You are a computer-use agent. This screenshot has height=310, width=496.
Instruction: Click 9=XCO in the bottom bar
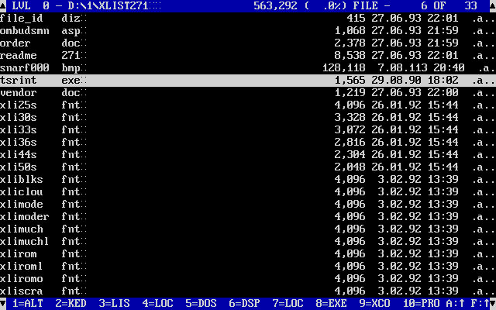[375, 304]
